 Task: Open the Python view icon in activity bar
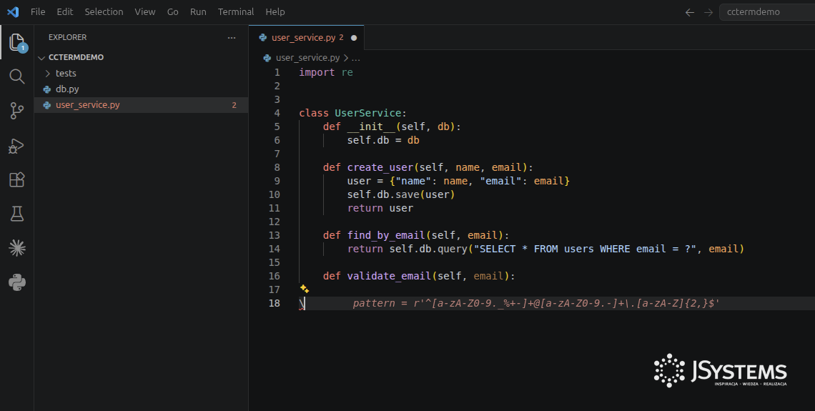click(16, 282)
